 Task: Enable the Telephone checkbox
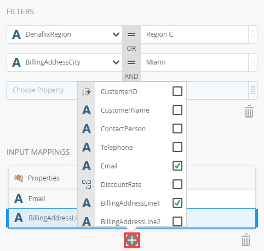pyautogui.click(x=177, y=147)
